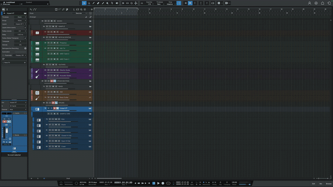Open the Follow chords Off dropdown
The width and height of the screenshot is (333, 187).
pos(20,31)
